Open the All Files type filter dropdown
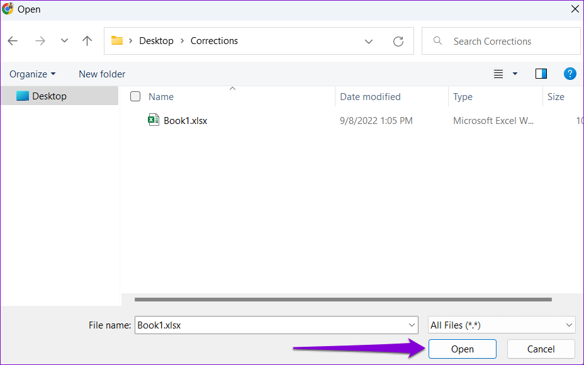 pyautogui.click(x=501, y=325)
